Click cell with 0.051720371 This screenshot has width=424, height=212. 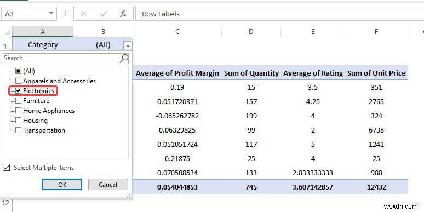(x=177, y=102)
